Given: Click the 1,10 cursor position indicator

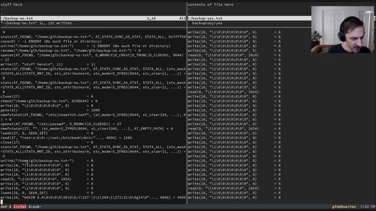Looking at the screenshot, I should point(152,18).
